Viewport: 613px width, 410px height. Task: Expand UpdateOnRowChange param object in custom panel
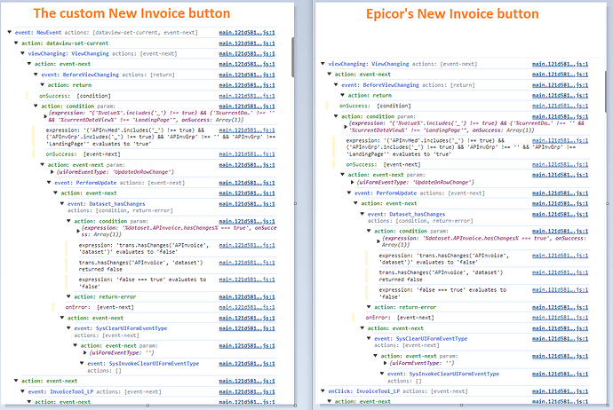coord(52,172)
